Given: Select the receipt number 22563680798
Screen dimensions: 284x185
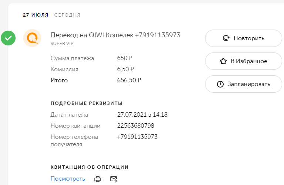Looking at the screenshot, I should tap(136, 126).
